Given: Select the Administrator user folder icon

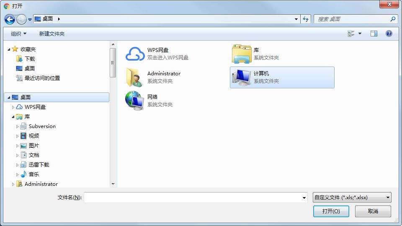Looking at the screenshot, I should [134, 77].
